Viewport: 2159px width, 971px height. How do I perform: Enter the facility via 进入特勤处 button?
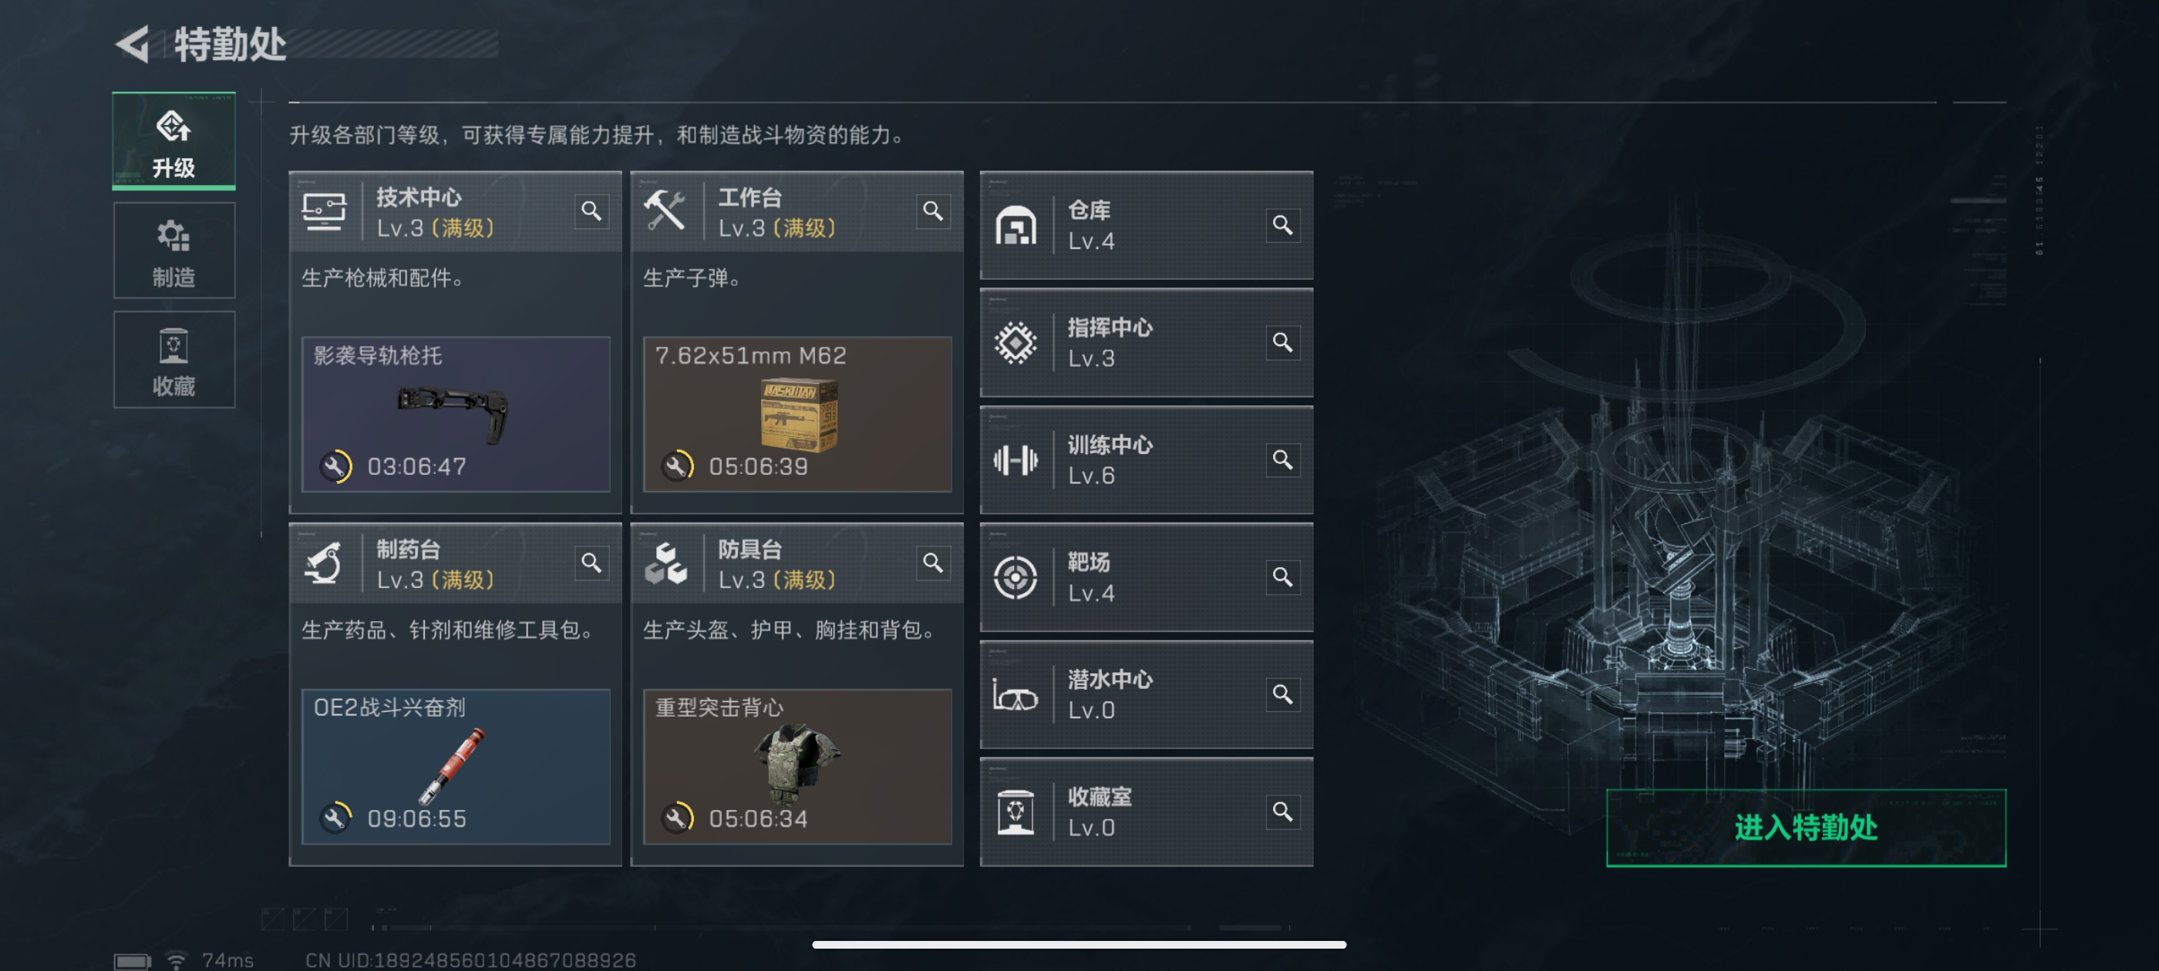point(1805,828)
